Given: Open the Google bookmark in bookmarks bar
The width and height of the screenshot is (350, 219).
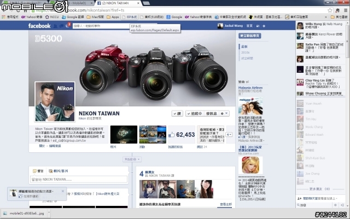Looking at the screenshot, I should pos(174,17).
